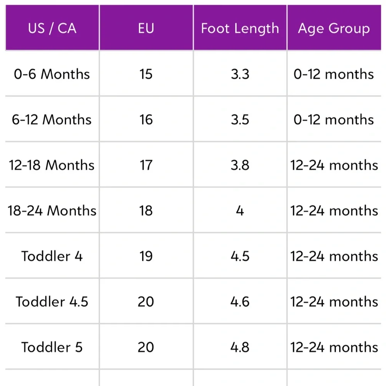Select foot length 4.6 cell
This screenshot has height=386, width=386.
point(240,301)
